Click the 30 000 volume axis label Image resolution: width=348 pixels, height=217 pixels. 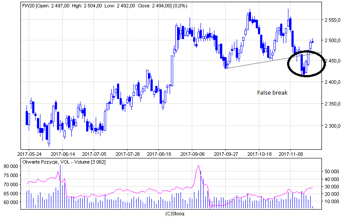coord(332,187)
